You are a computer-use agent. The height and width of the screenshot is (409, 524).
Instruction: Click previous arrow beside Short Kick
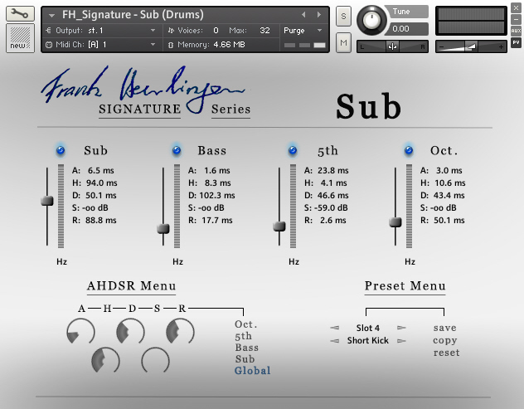[x=334, y=341]
